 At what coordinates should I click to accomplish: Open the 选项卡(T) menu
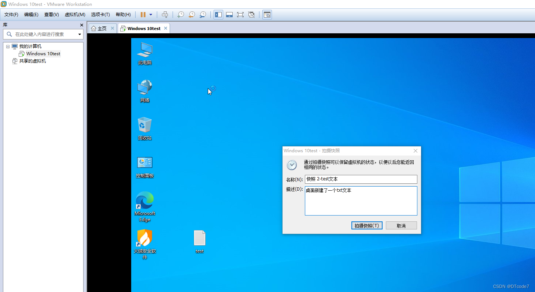100,15
